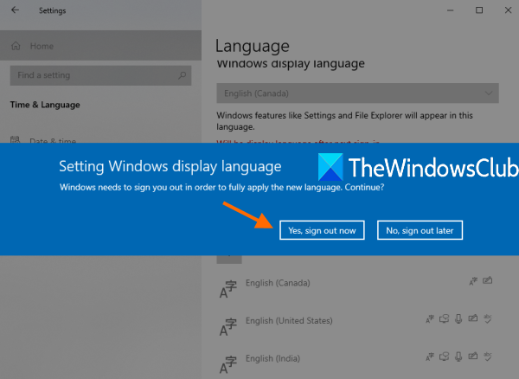Click English (India) microphone speech icon

458,357
